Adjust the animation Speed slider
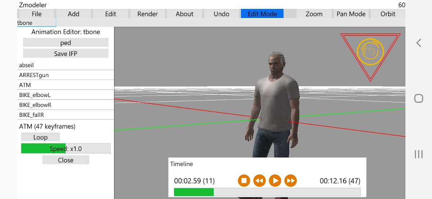The width and height of the screenshot is (432, 199). tap(66, 149)
